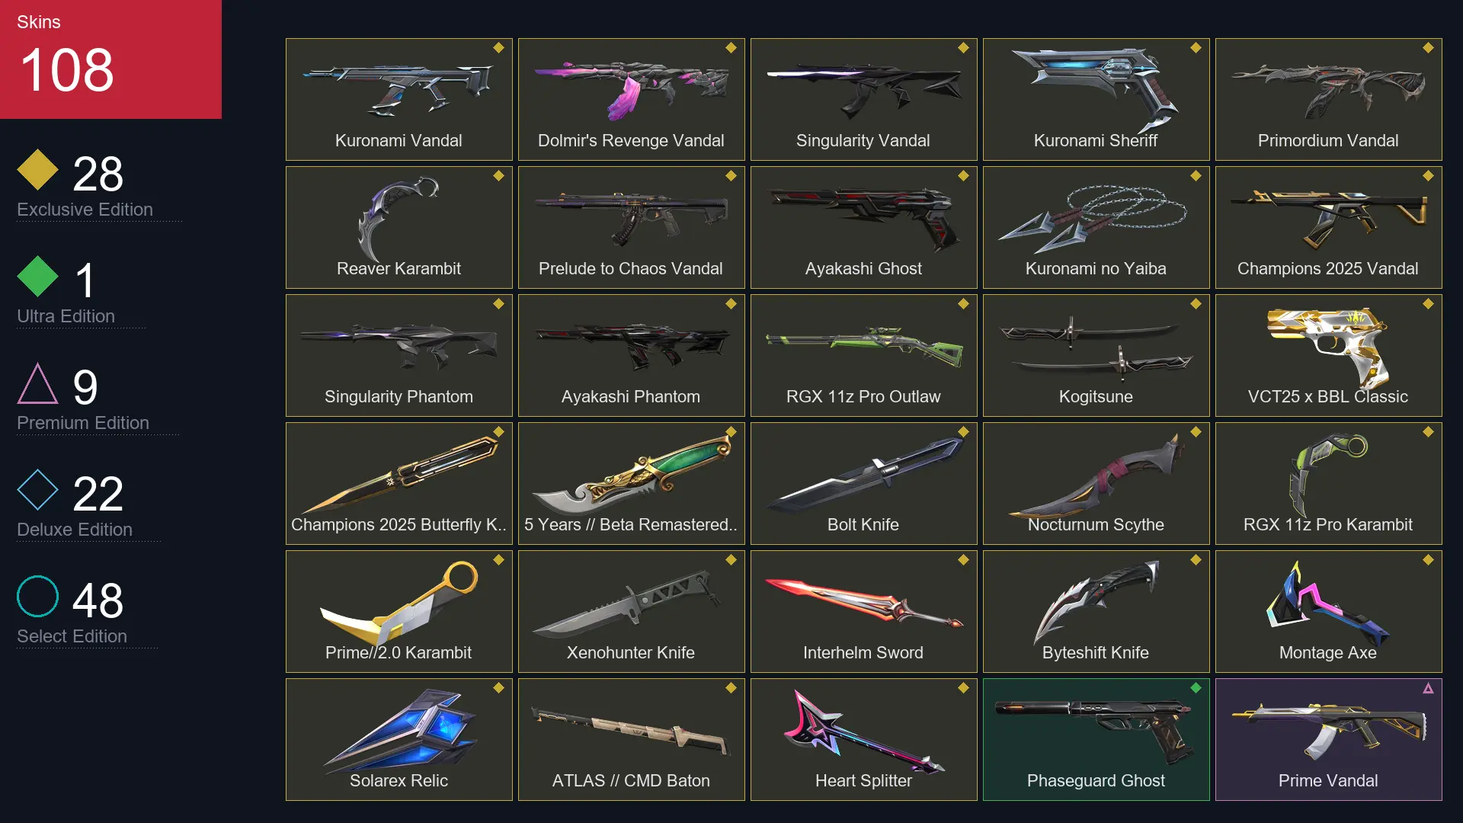Click the gold Exclusive Edition diamond icon
Image resolution: width=1463 pixels, height=823 pixels.
[37, 169]
